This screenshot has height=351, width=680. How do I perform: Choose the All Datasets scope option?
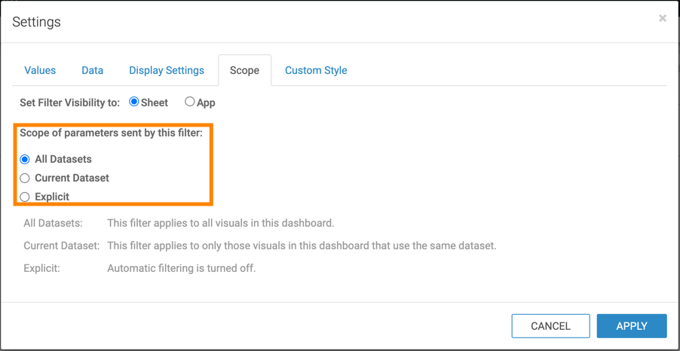coord(25,159)
